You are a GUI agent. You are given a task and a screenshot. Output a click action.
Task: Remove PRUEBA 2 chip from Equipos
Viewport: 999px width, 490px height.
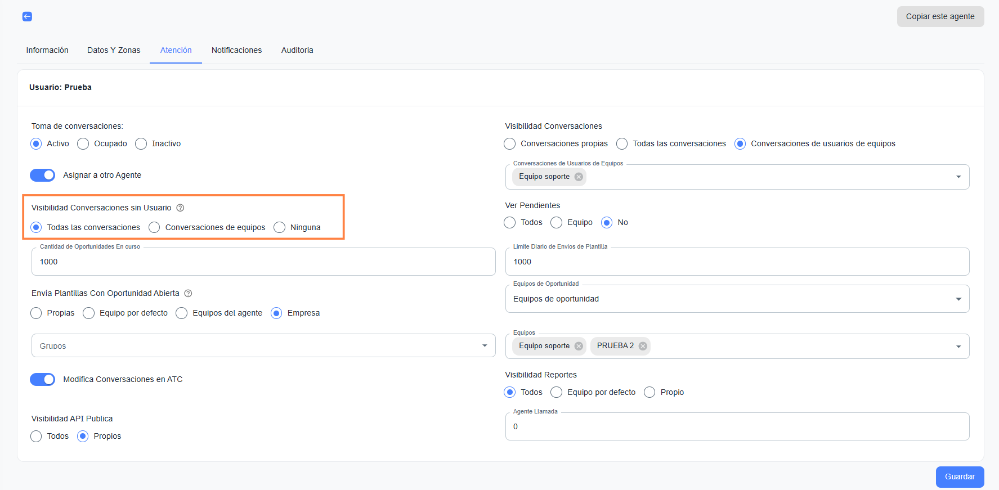click(643, 346)
